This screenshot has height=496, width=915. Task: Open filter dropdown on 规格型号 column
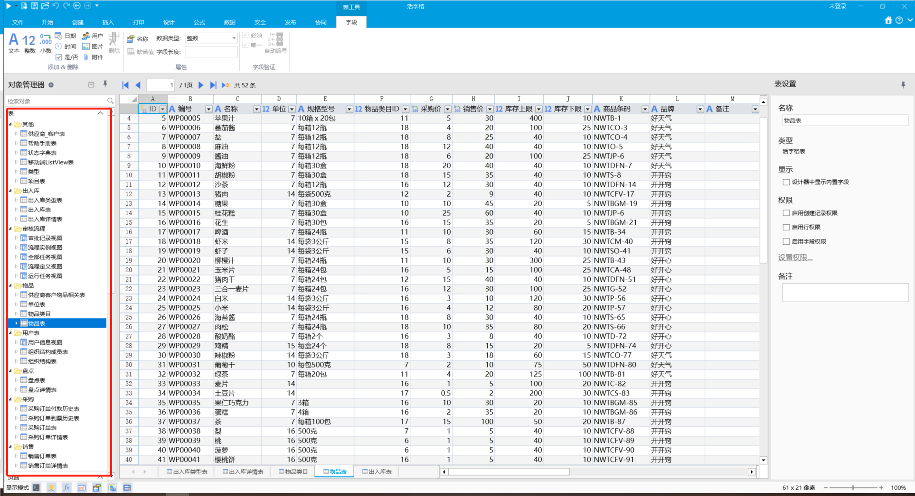point(349,109)
